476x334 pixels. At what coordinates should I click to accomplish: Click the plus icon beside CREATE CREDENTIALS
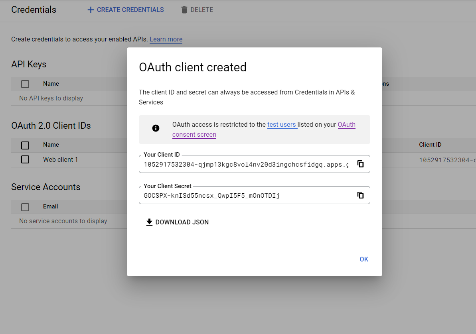click(x=90, y=10)
